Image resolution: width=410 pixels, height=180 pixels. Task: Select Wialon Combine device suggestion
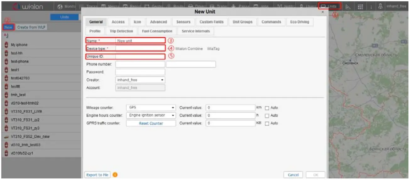tap(189, 49)
